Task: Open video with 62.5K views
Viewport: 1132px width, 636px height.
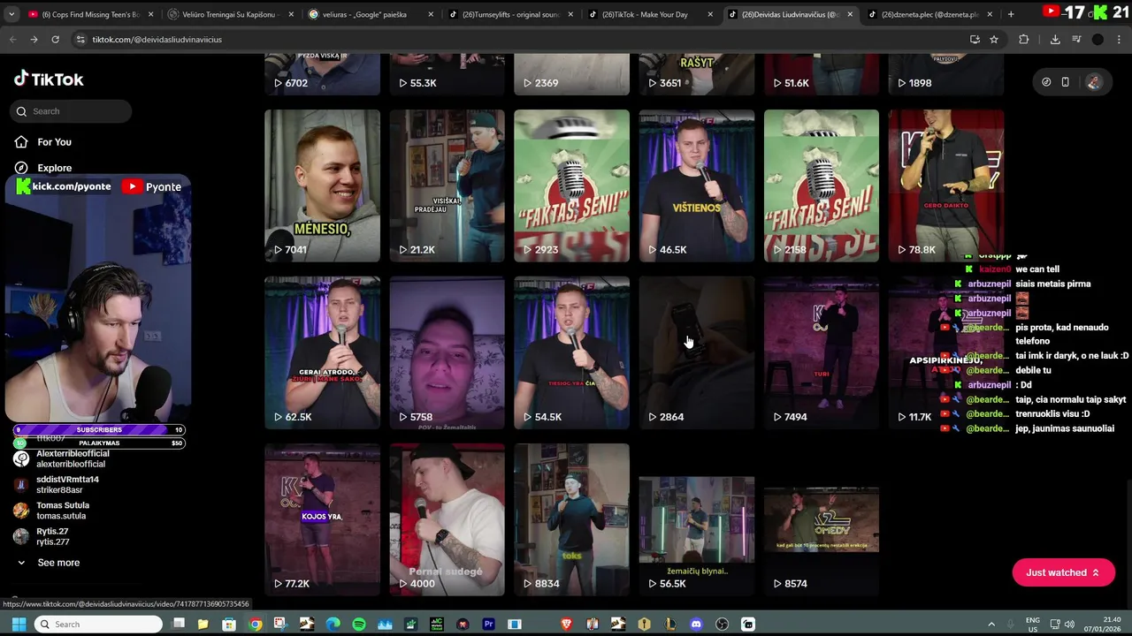Action: (x=322, y=352)
